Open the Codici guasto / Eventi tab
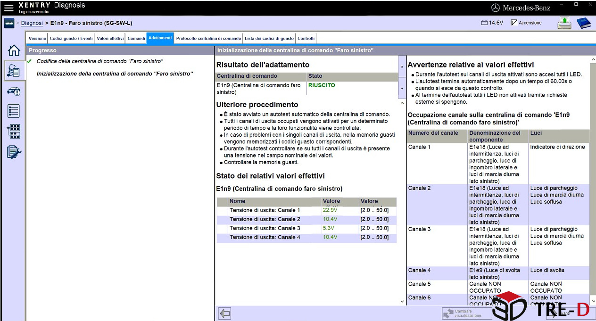596x321 pixels. (x=71, y=38)
